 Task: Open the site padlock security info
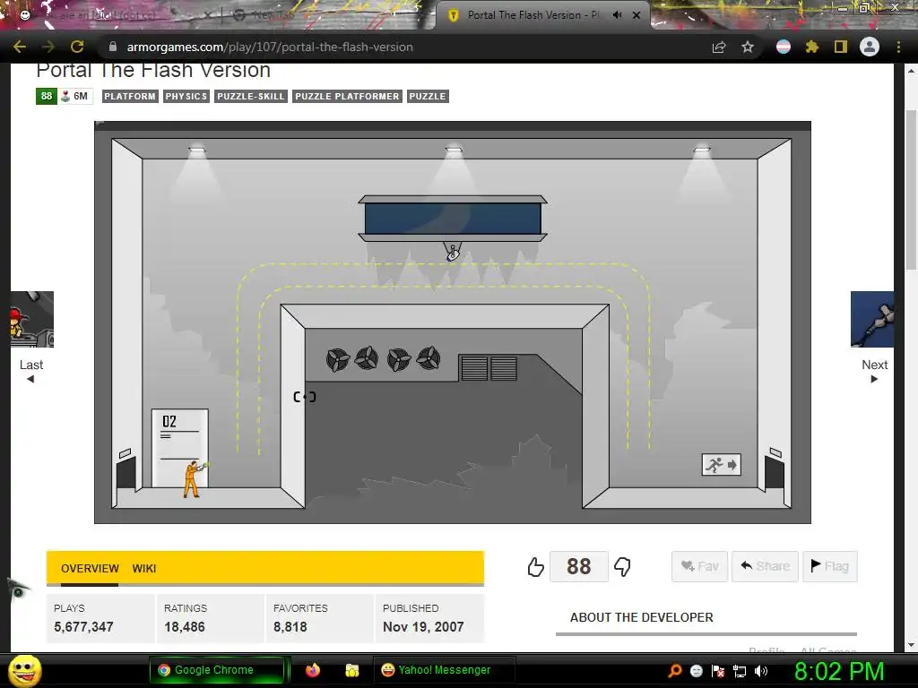113,47
